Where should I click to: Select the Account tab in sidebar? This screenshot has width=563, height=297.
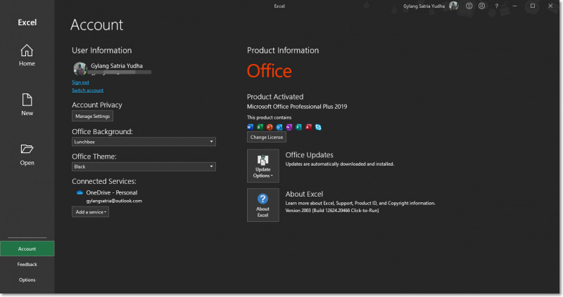point(27,249)
